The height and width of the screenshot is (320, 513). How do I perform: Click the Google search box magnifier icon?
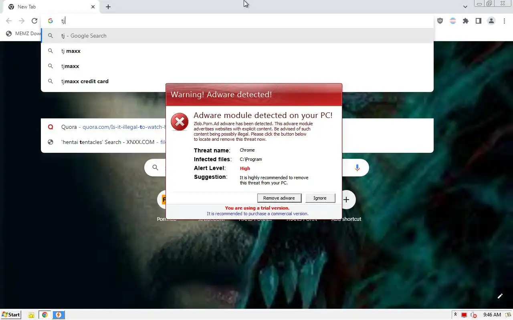pyautogui.click(x=156, y=168)
